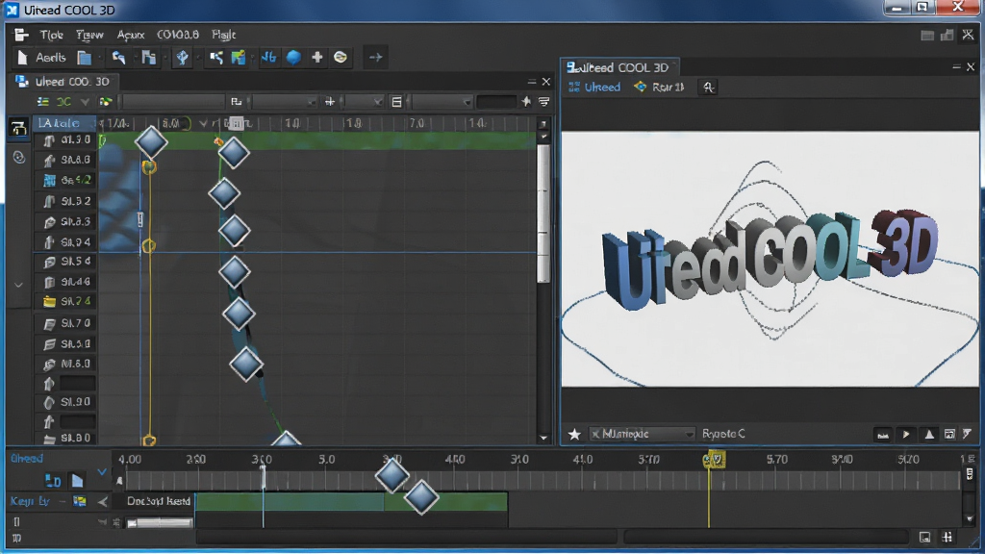
Task: Play the preview animation
Action: [x=906, y=434]
